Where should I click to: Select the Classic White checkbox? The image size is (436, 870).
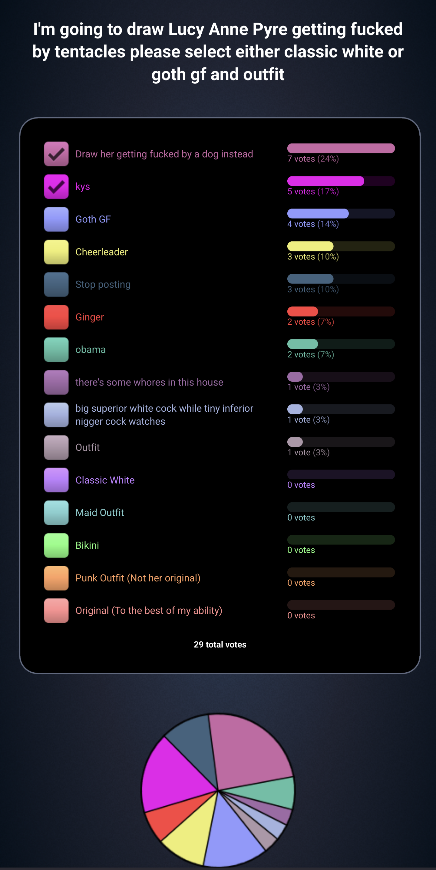click(x=56, y=480)
